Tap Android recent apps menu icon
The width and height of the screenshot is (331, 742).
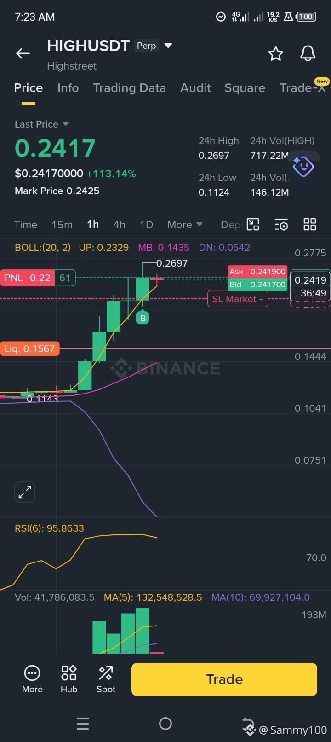[x=83, y=724]
